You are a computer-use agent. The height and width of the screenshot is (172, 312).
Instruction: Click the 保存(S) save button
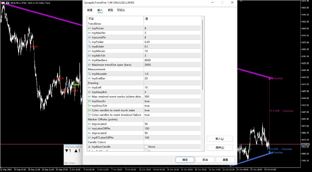click(220, 148)
